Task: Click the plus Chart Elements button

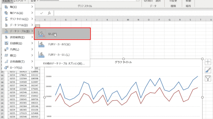Action: [208, 62]
